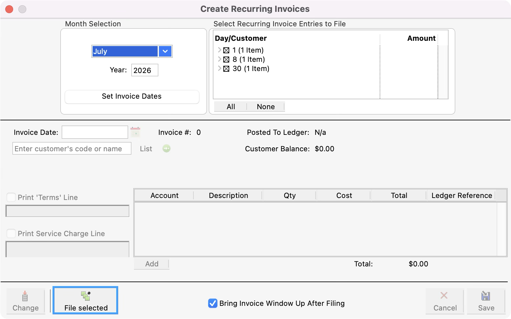Screen dimensions: 511x319
Task: Click the Cost column header
Action: (x=344, y=195)
